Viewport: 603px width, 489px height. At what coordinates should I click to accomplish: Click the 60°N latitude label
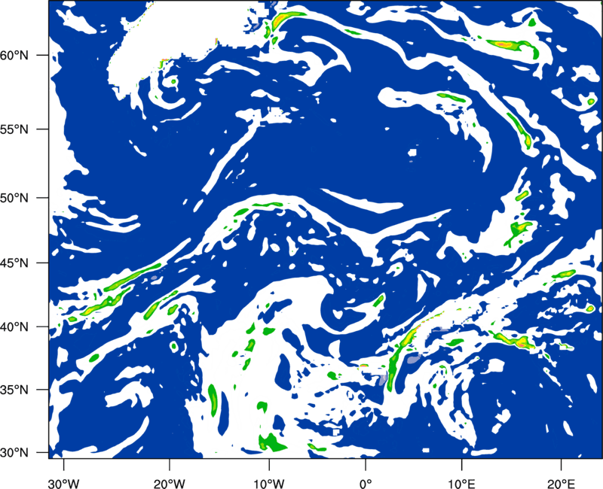tap(14, 55)
